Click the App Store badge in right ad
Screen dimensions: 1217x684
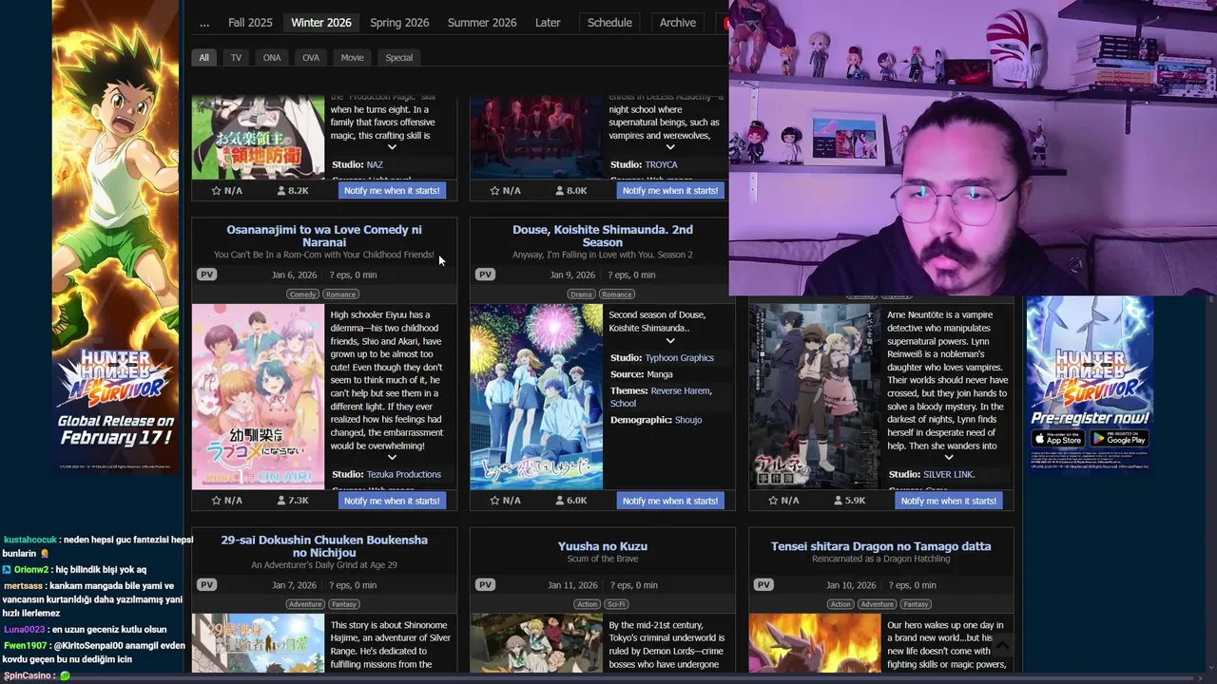coord(1058,439)
